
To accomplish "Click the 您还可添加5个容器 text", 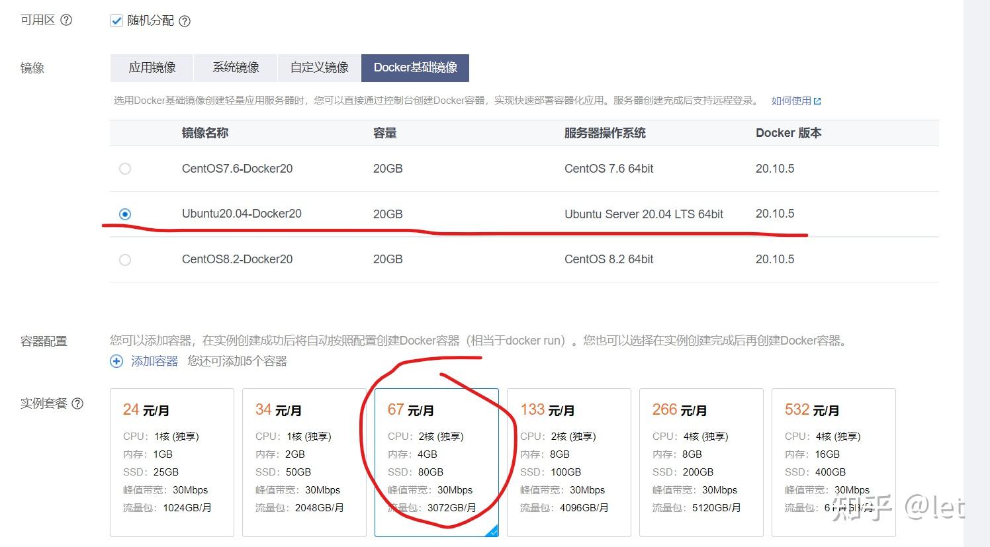I will pos(237,361).
